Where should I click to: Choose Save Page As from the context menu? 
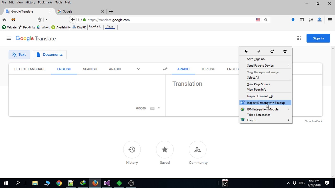266,59
